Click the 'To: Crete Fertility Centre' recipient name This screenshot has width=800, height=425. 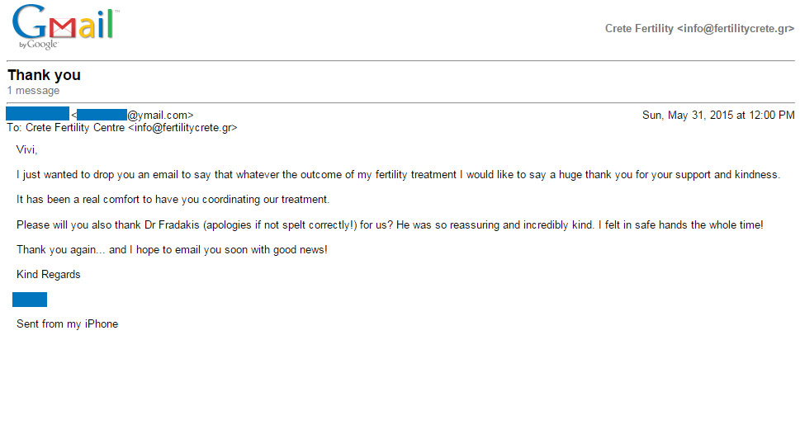(66, 128)
